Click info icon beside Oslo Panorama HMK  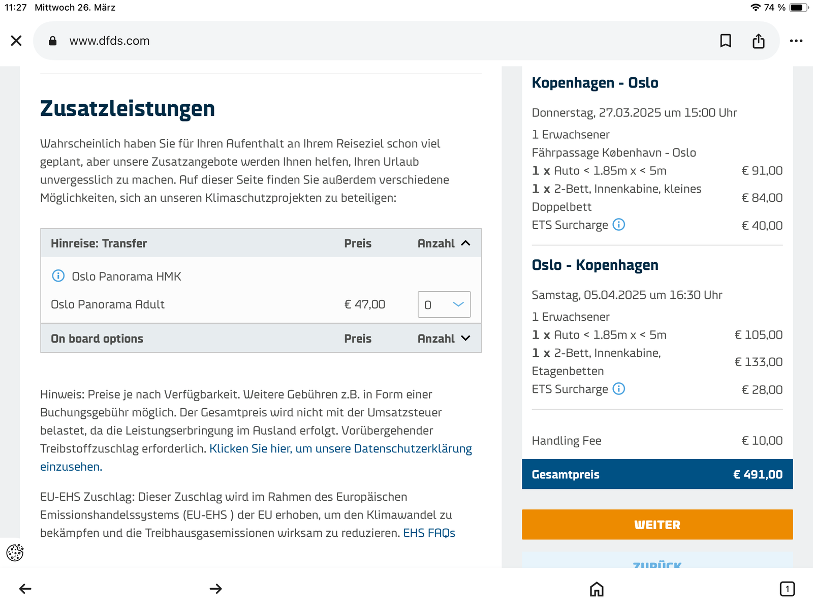tap(58, 276)
